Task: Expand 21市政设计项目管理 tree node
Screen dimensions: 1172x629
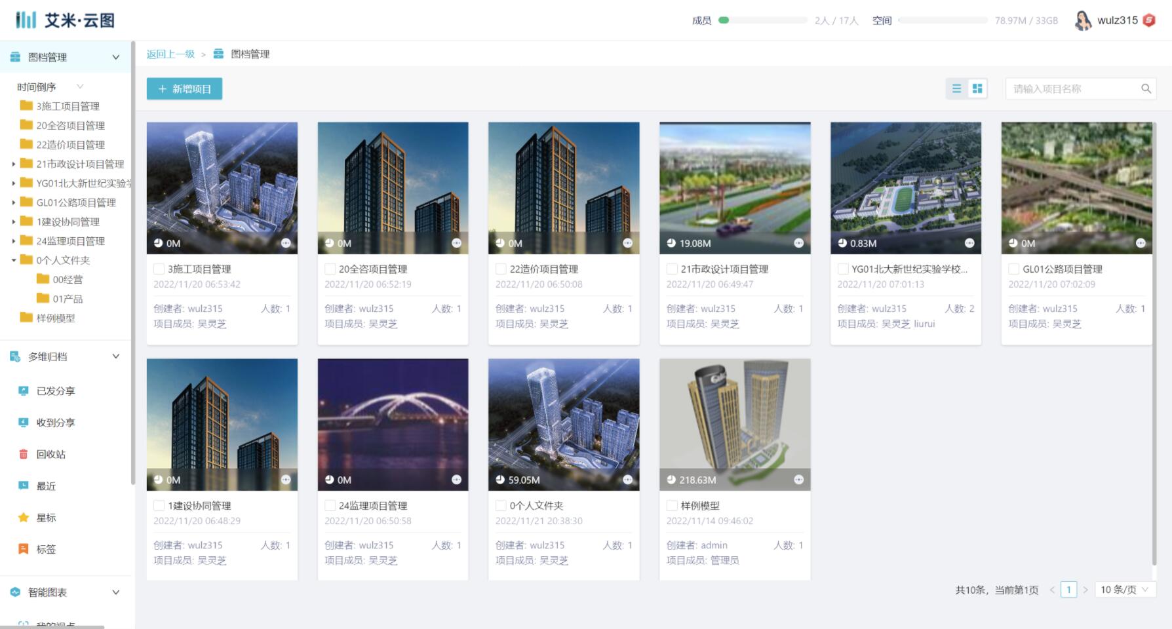Action: (13, 164)
